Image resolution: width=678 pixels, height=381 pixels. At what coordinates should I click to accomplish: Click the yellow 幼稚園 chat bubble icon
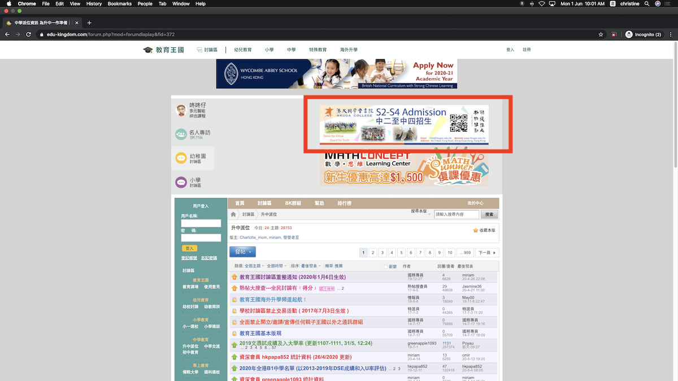[x=181, y=158]
